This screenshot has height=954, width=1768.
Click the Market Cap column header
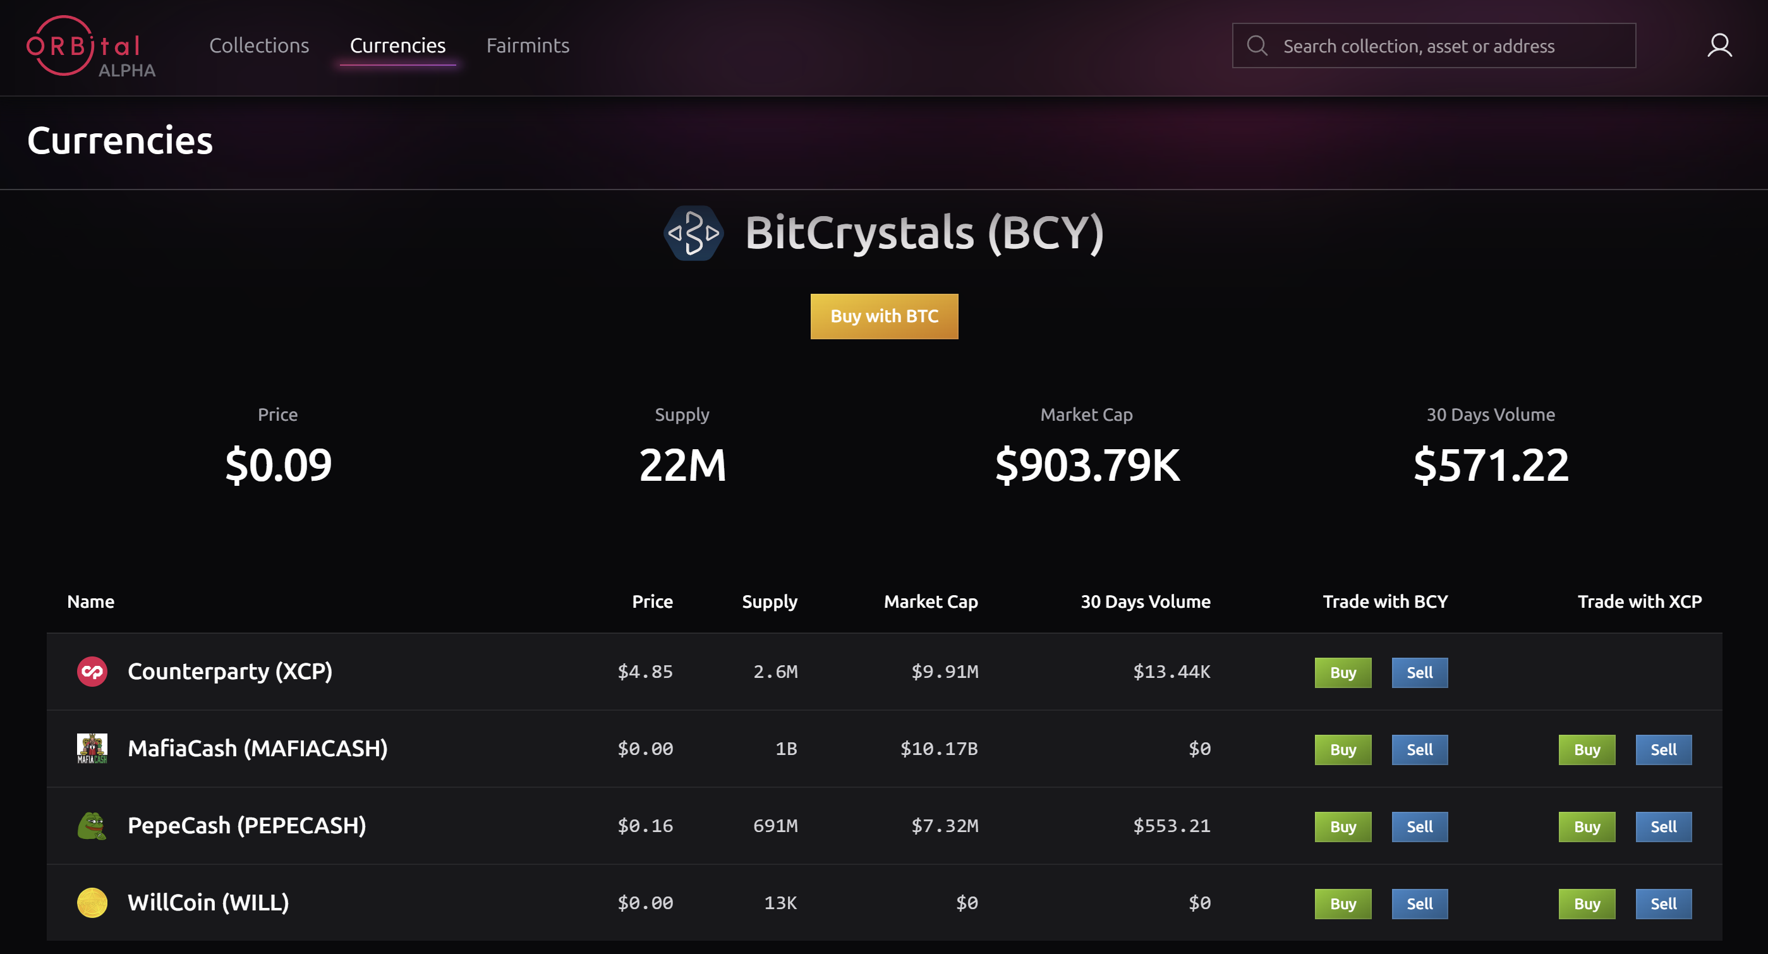pos(930,602)
